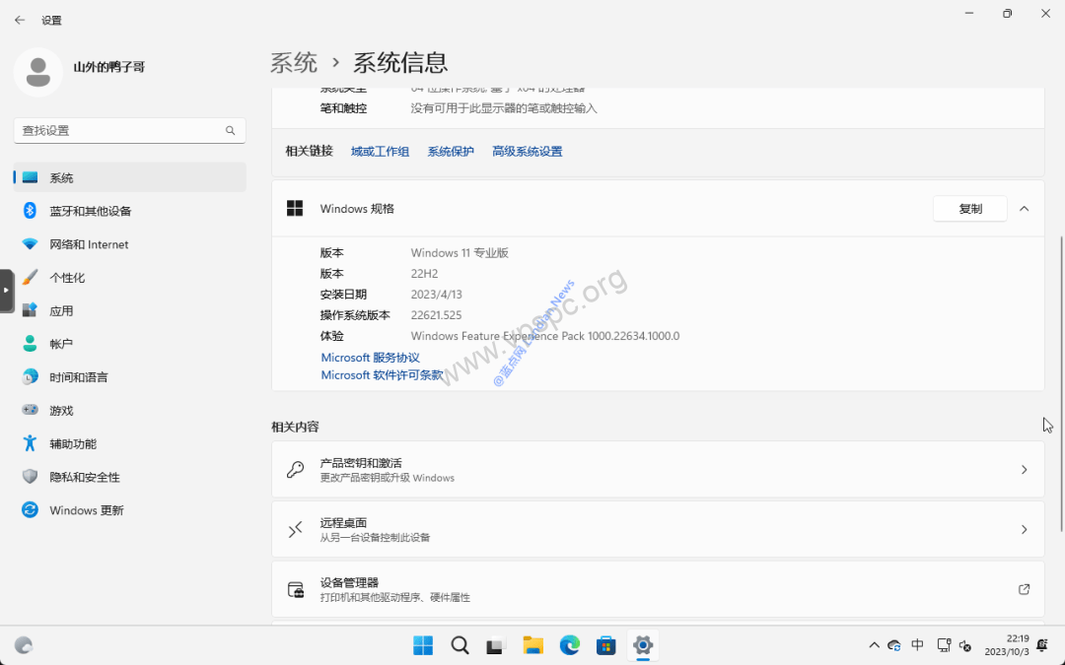Open the 高级系统设置 link

[x=527, y=152]
